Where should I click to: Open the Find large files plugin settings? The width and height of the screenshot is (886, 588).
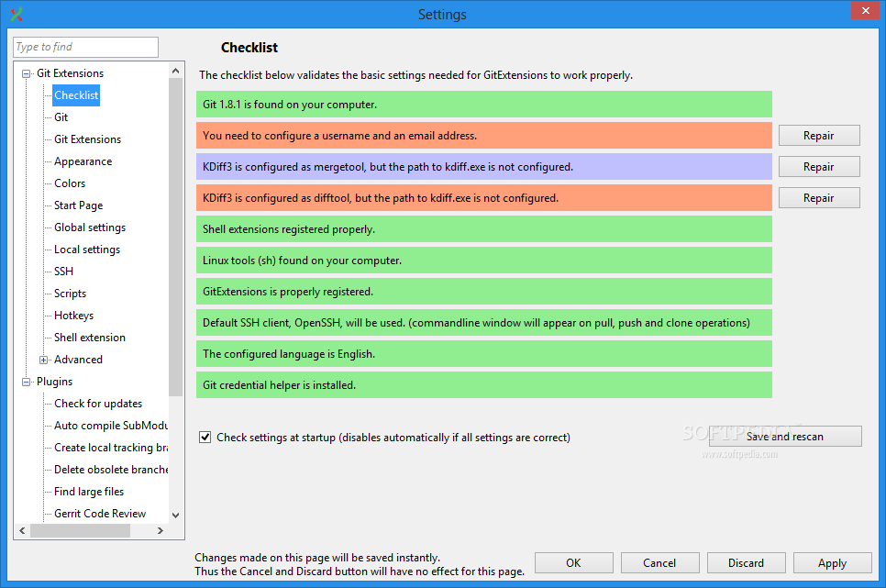(89, 491)
